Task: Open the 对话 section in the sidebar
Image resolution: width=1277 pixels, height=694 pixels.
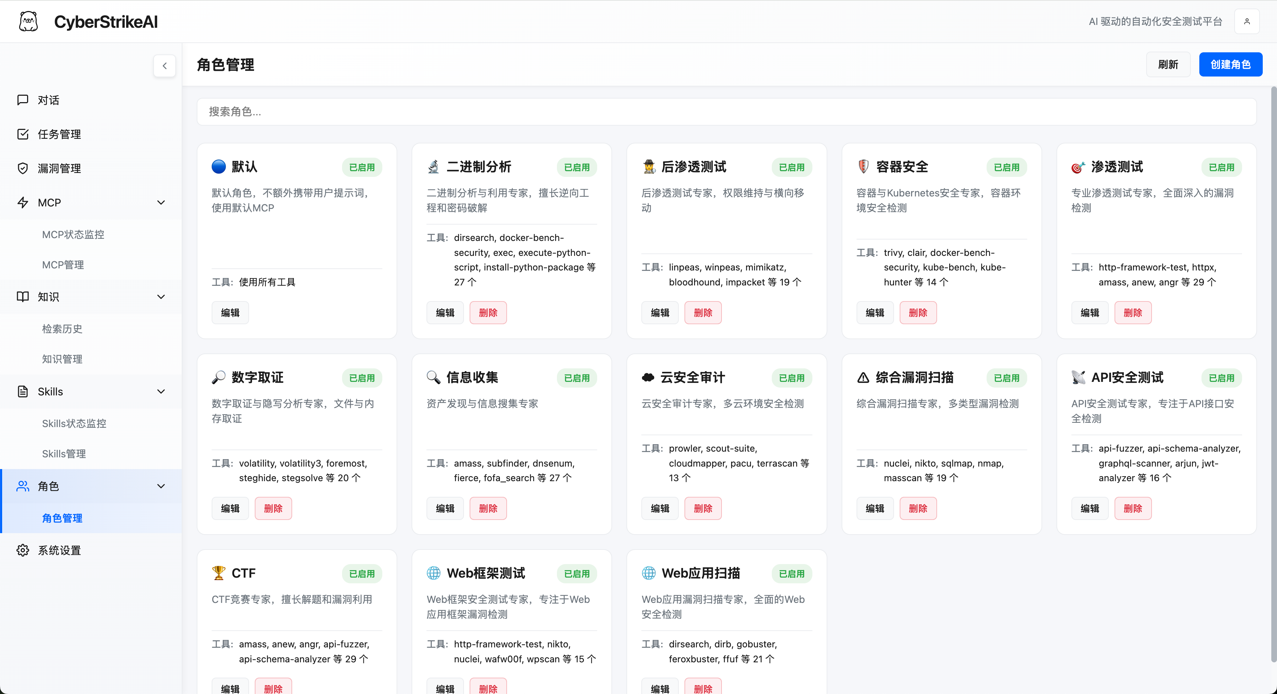Action: tap(49, 100)
